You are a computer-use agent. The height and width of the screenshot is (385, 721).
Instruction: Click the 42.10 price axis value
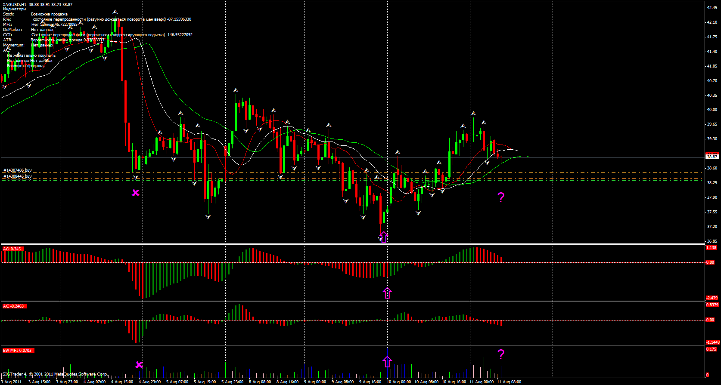point(712,22)
